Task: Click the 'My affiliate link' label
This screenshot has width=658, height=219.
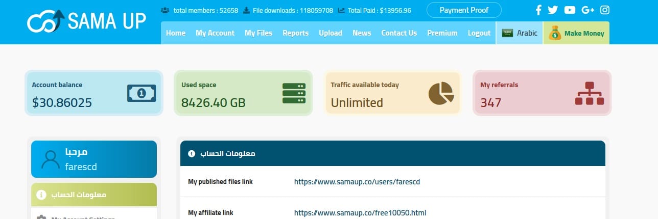Action: tap(210, 213)
